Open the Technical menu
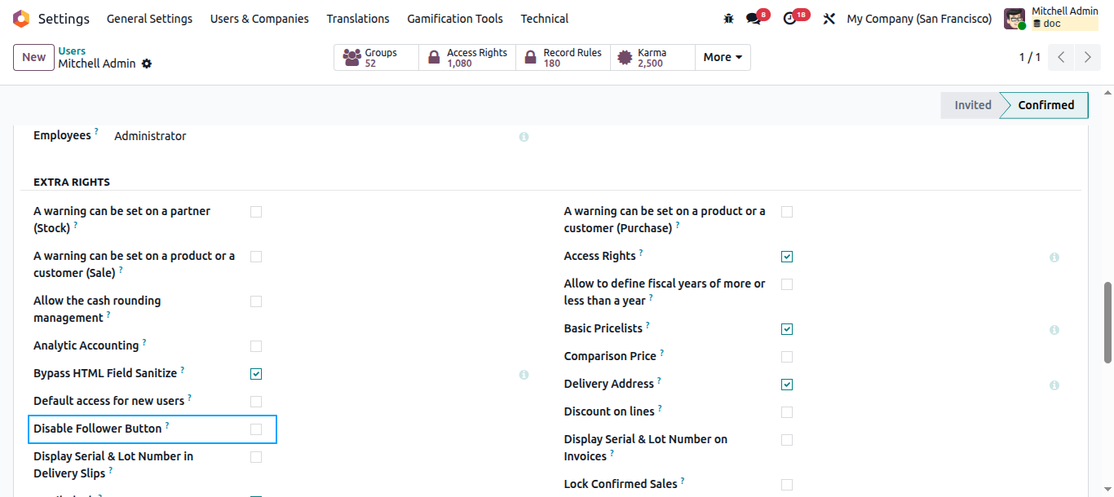Image resolution: width=1114 pixels, height=497 pixels. click(545, 18)
